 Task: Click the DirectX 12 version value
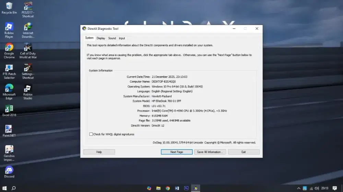click(x=158, y=125)
